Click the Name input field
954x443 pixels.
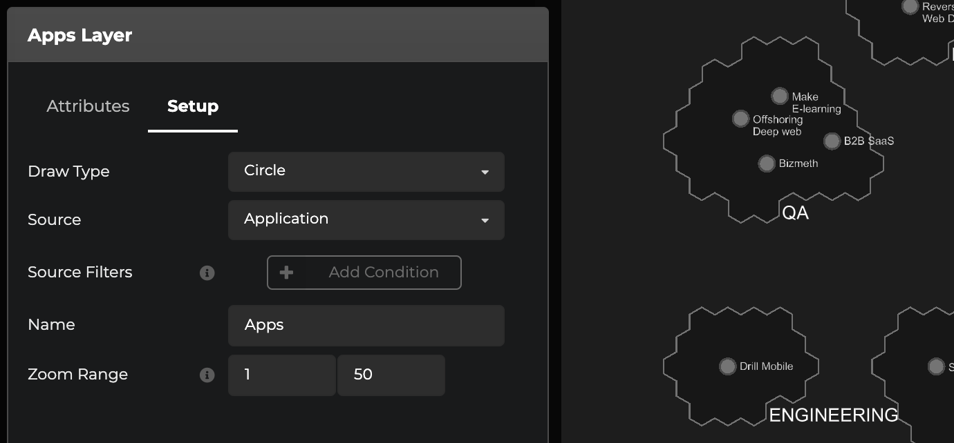[366, 325]
